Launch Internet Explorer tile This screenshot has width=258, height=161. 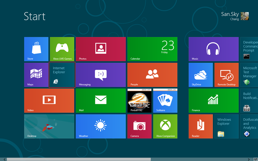point(62,75)
